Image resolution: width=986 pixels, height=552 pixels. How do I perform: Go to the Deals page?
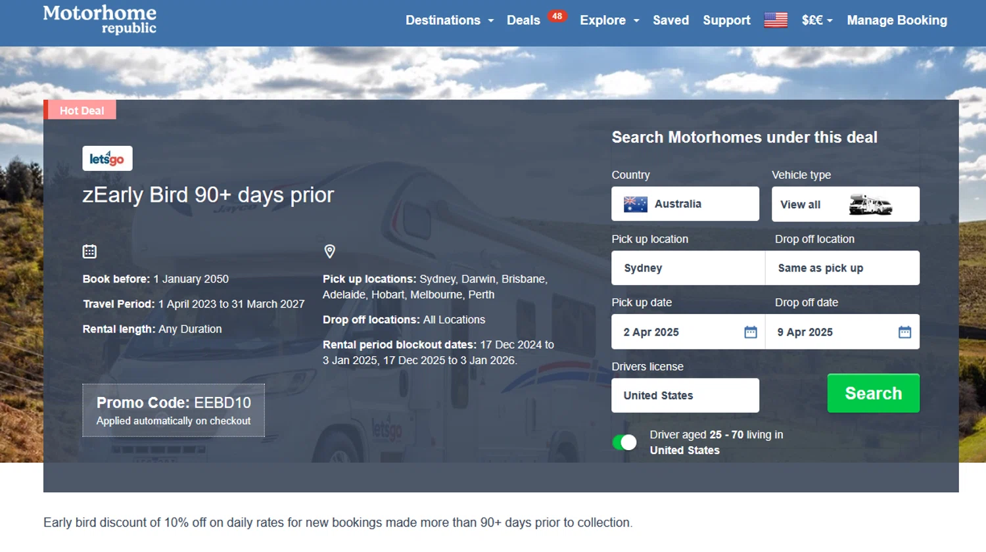tap(523, 20)
